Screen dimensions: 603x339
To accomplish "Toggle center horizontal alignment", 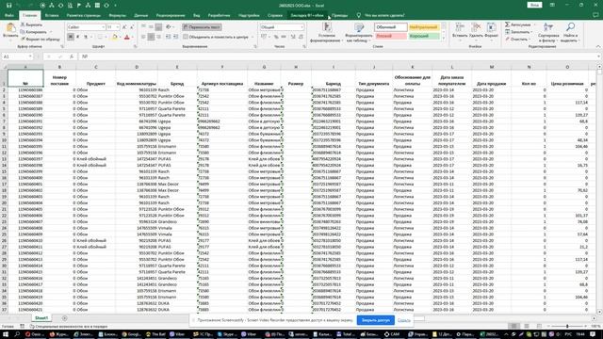I will [x=151, y=37].
